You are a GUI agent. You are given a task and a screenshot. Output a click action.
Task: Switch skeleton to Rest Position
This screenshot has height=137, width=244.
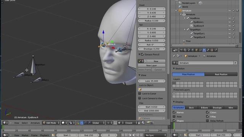[221, 74]
